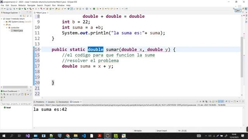Open the Navigate menu
This screenshot has width=248, height=139.
click(x=31, y=5)
